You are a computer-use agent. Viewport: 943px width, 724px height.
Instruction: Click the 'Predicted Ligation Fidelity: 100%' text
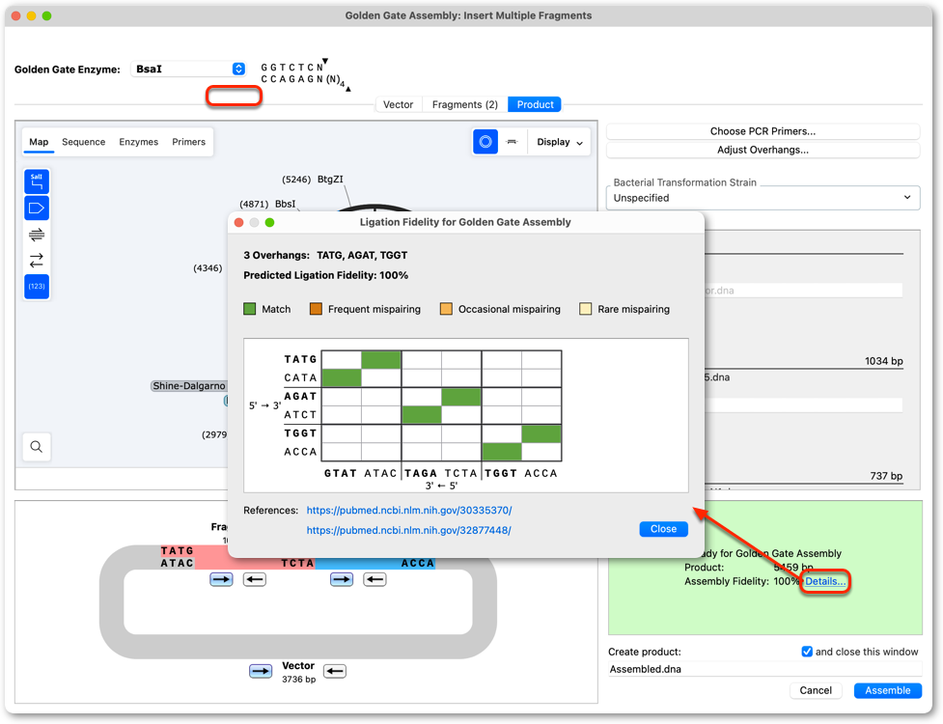(x=326, y=275)
